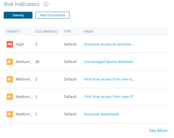Sort by the Occurrences column header

pyautogui.click(x=46, y=31)
